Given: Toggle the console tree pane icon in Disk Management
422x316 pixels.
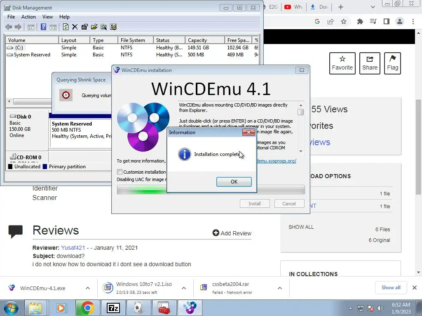Looking at the screenshot, I should click(x=31, y=27).
